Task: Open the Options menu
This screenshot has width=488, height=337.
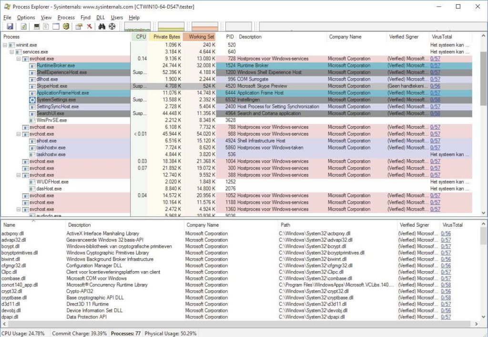Action: point(26,17)
